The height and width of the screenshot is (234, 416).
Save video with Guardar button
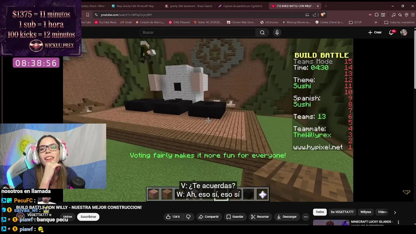click(235, 217)
